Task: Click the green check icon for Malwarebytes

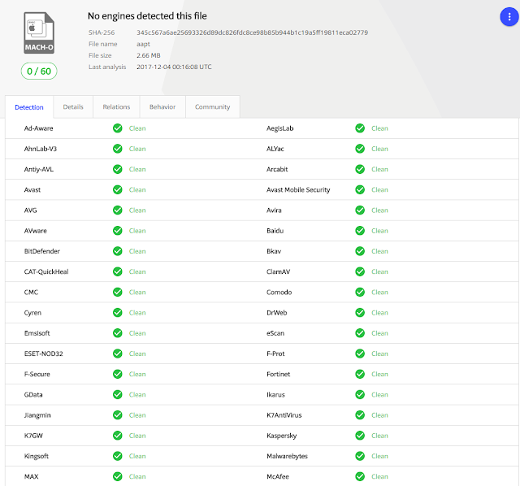Action: (x=360, y=456)
